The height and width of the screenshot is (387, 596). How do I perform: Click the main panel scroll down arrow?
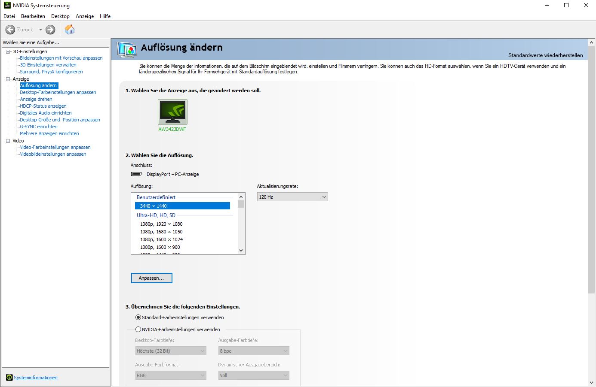592,383
